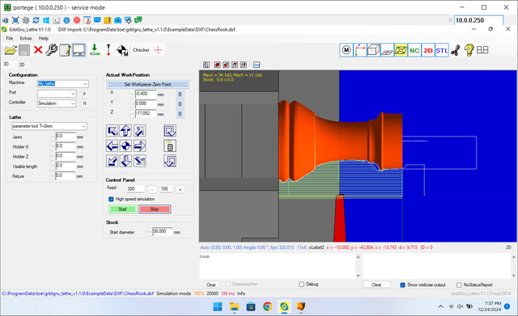Click the P button next to Port
This screenshot has height=316, width=518.
(x=84, y=94)
